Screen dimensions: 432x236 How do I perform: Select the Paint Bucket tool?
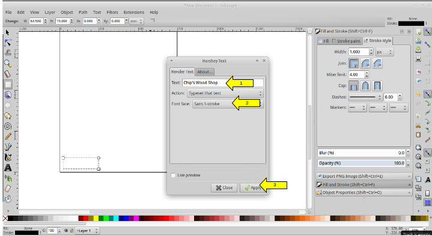(x=8, y=199)
